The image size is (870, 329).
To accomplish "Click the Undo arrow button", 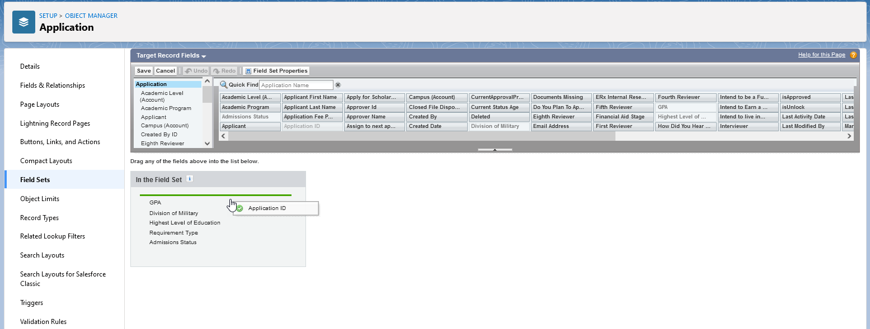I will 196,71.
